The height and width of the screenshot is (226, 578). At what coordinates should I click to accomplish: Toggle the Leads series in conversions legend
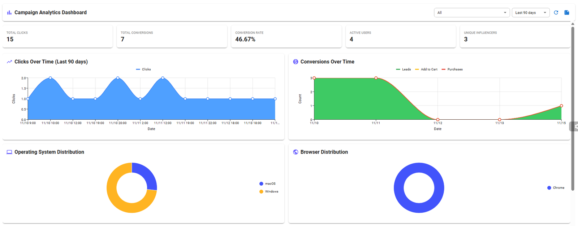point(404,69)
